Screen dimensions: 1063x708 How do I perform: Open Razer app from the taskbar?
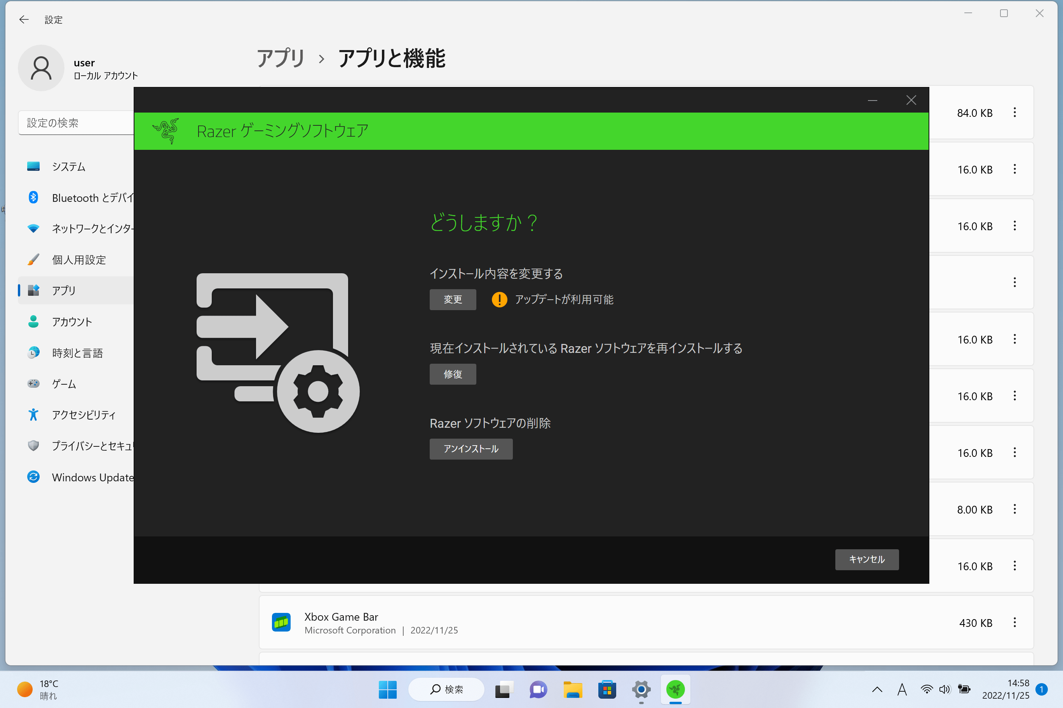[675, 689]
